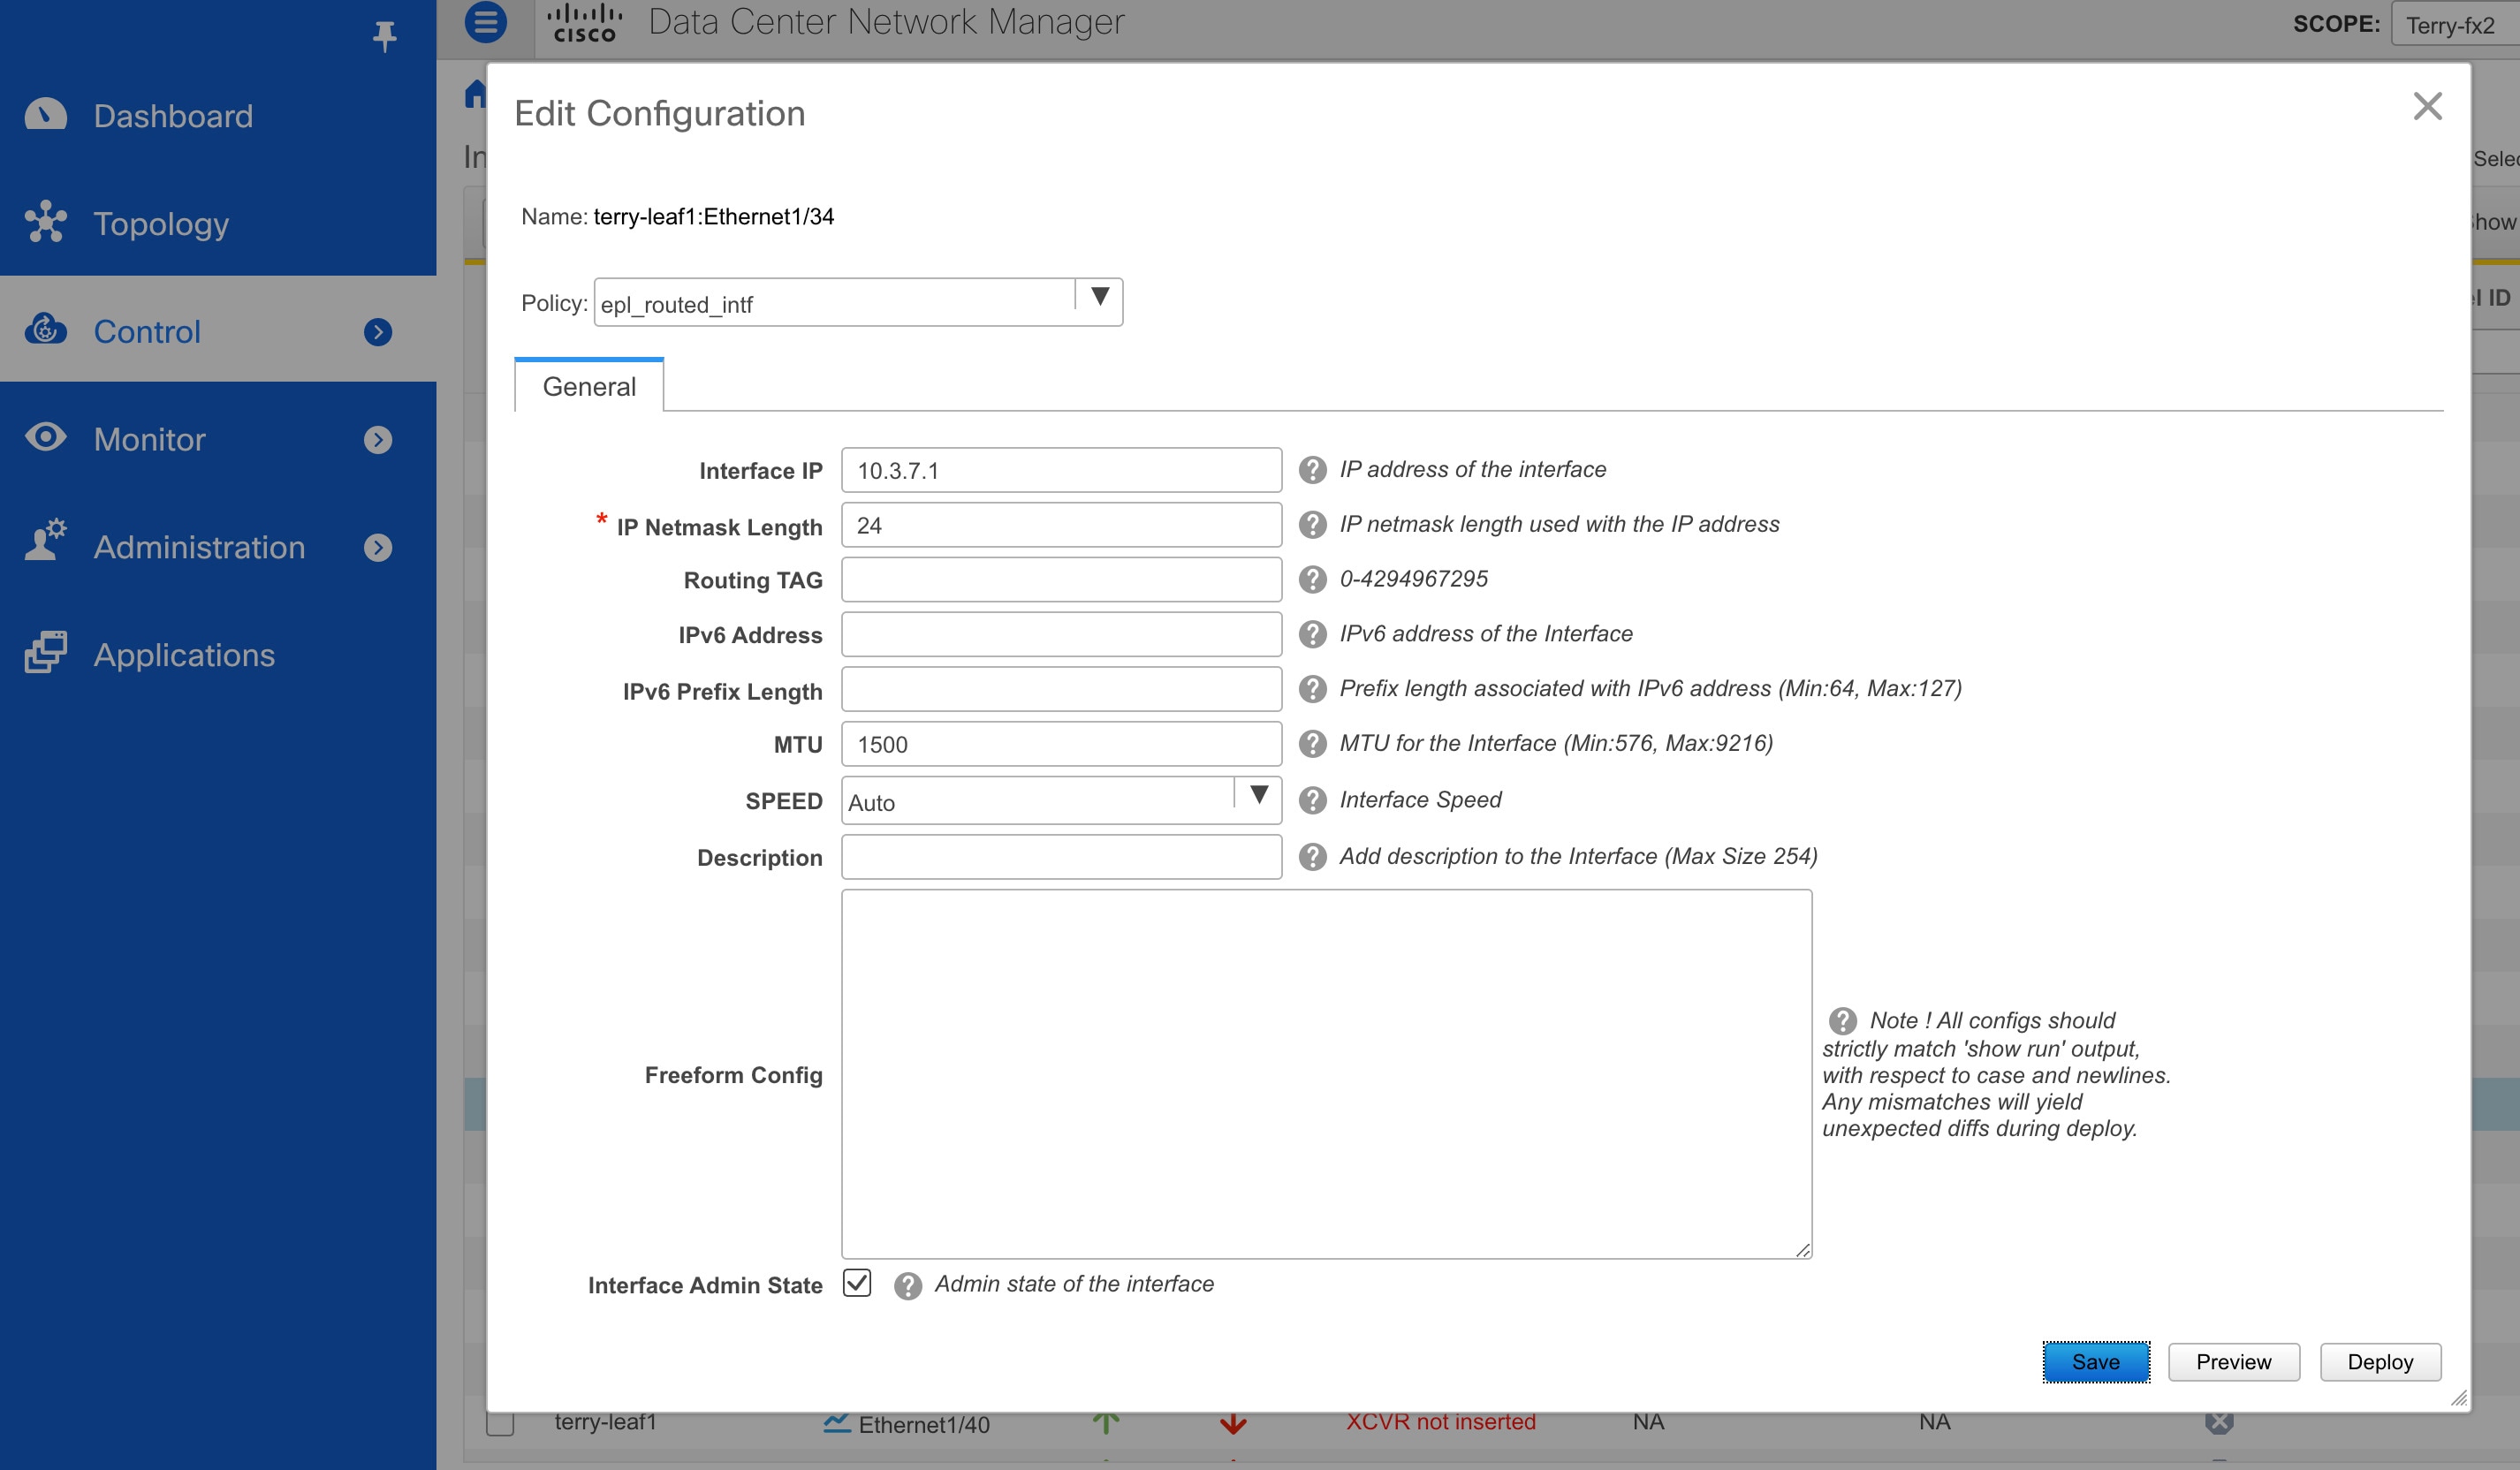Image resolution: width=2520 pixels, height=1470 pixels.
Task: Click the pin sidebar icon
Action: pyautogui.click(x=385, y=36)
